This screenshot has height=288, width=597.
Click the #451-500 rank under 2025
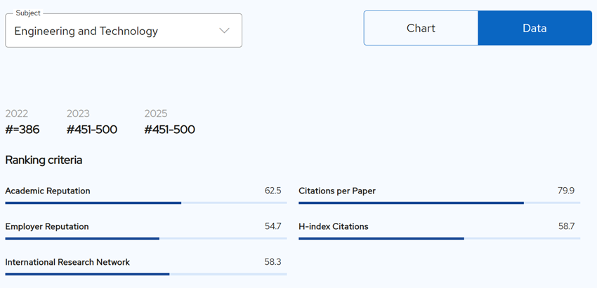(x=169, y=130)
